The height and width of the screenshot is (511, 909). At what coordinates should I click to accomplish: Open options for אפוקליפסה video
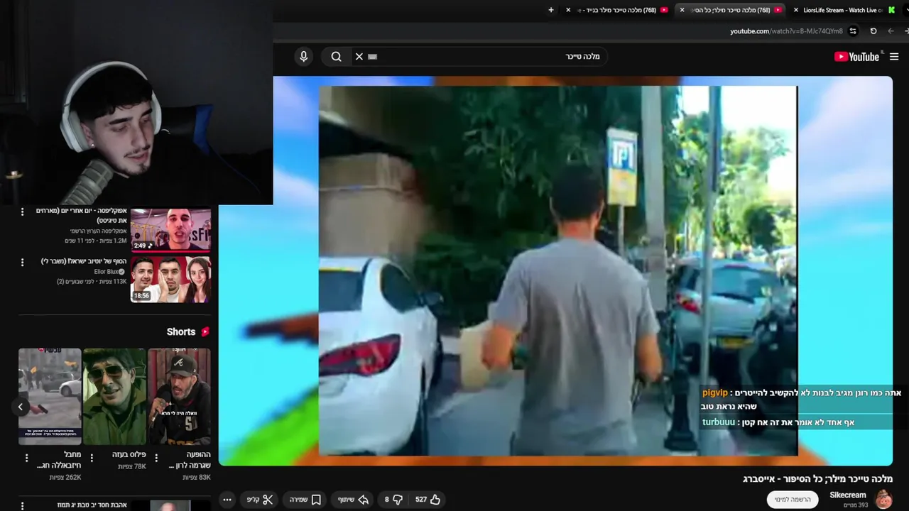pyautogui.click(x=22, y=211)
